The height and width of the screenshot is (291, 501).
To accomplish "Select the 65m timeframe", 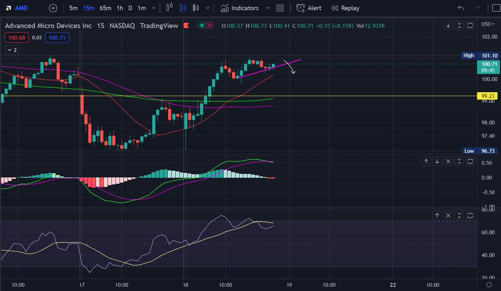I will click(x=105, y=8).
